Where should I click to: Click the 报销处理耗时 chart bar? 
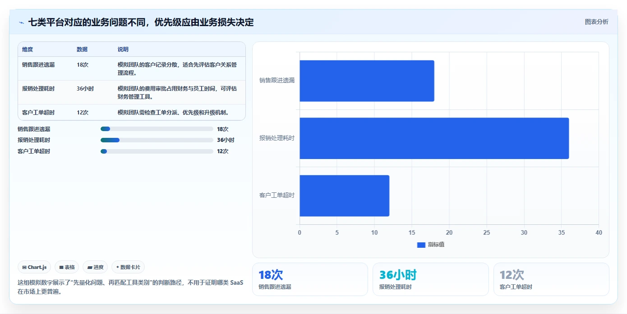click(x=434, y=138)
